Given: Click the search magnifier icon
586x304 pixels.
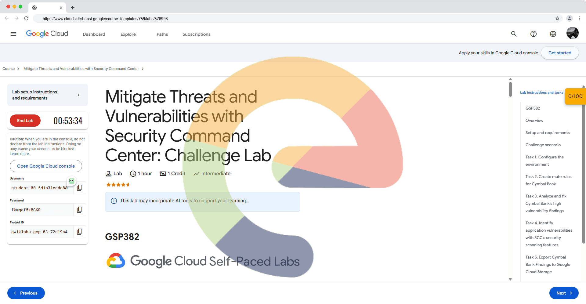Looking at the screenshot, I should coord(514,34).
